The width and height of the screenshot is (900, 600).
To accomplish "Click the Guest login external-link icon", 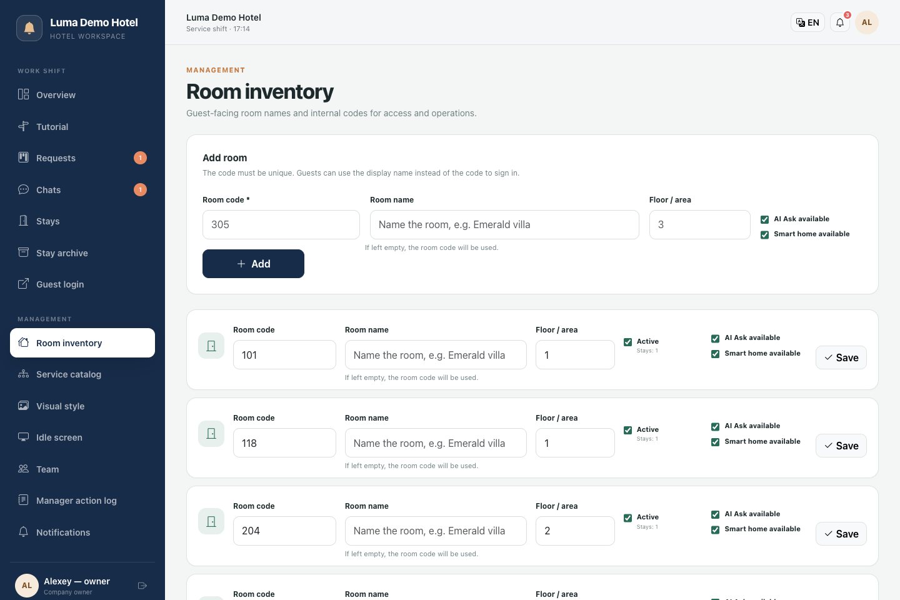I will coord(23,284).
